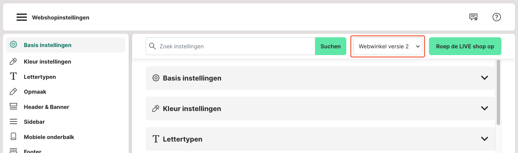Viewport: 518px width, 153px height.
Task: Expand the Lettertypen section chevron
Action: 484,139
